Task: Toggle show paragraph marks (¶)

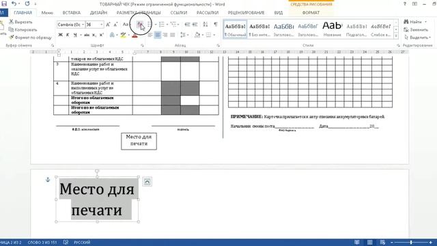Action: pyautogui.click(x=216, y=25)
